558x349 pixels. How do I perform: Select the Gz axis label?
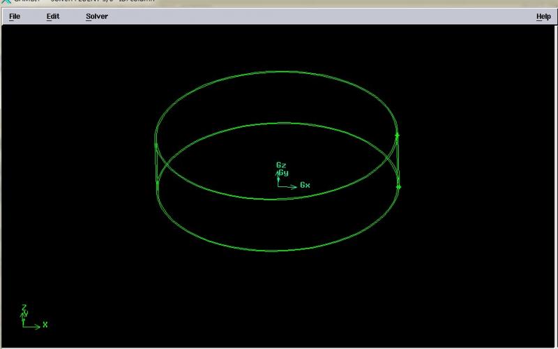[x=281, y=165]
